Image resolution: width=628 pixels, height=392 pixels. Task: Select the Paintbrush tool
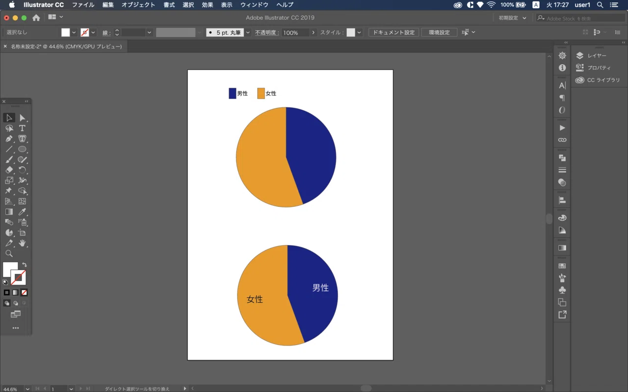9,160
